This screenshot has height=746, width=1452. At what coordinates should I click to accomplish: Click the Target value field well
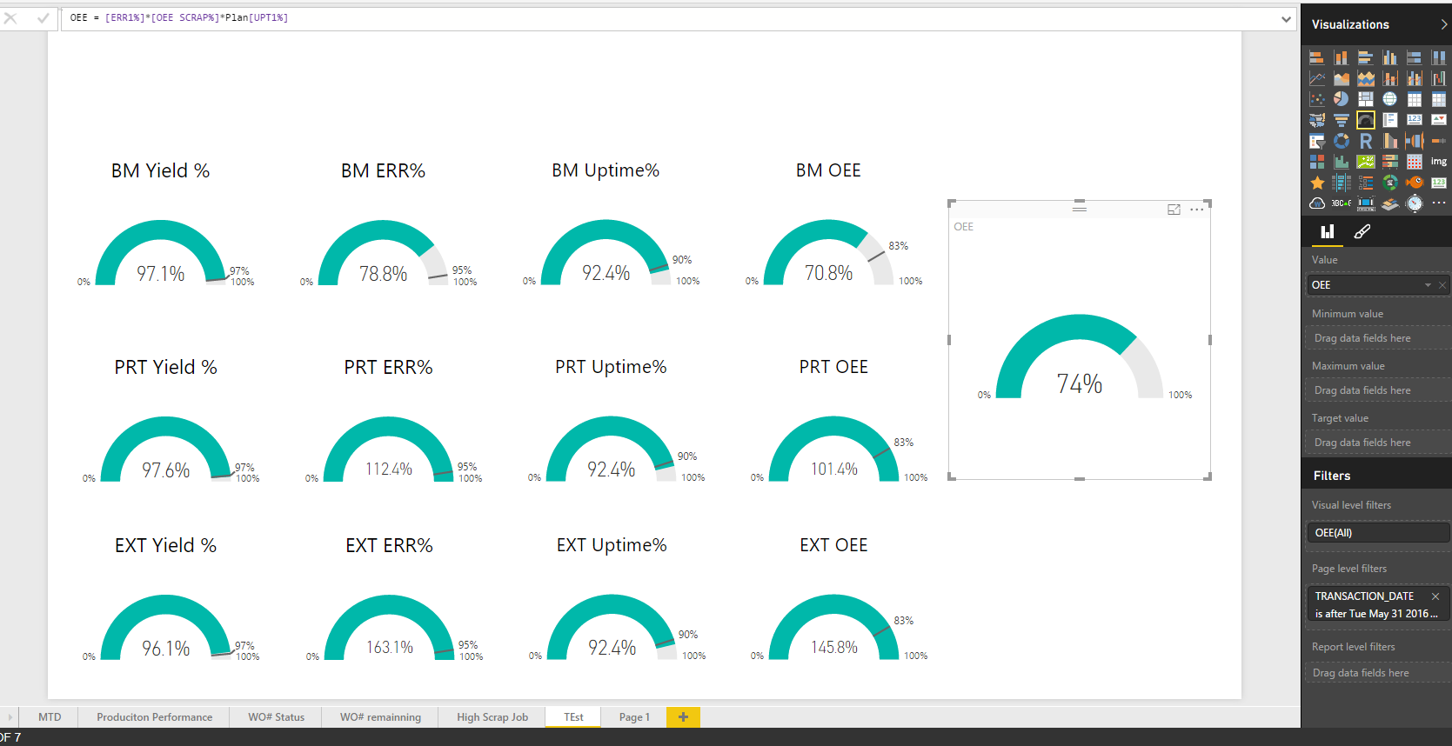pyautogui.click(x=1378, y=443)
